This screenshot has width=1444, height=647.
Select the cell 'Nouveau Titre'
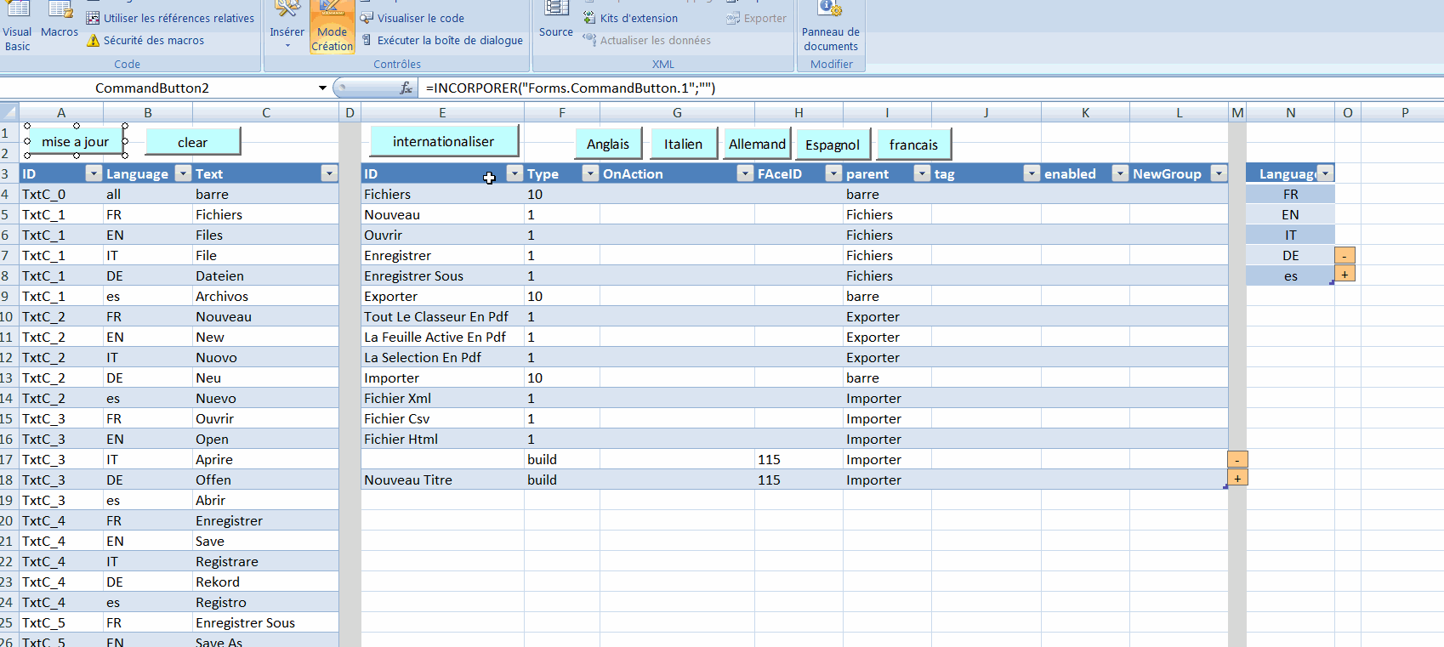coord(442,480)
